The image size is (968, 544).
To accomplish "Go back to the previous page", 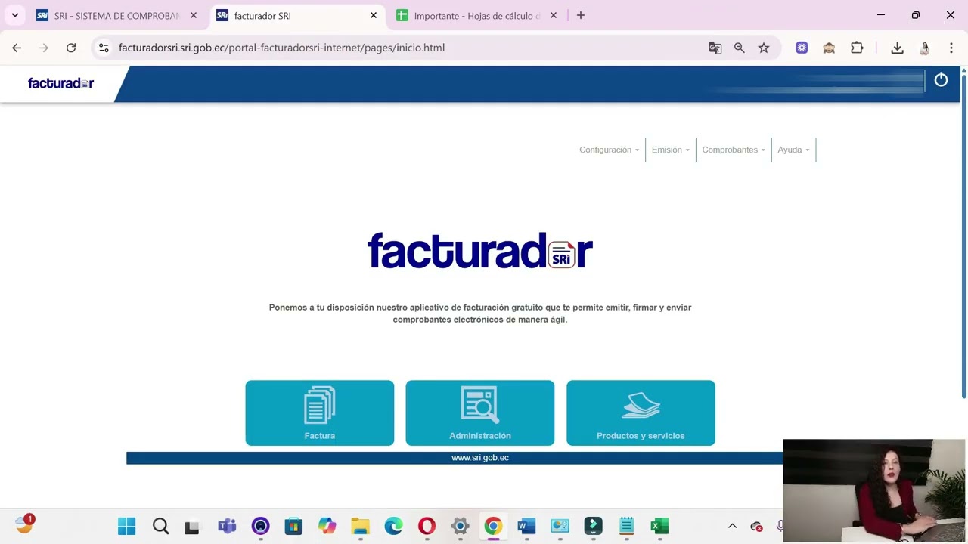I will [17, 48].
